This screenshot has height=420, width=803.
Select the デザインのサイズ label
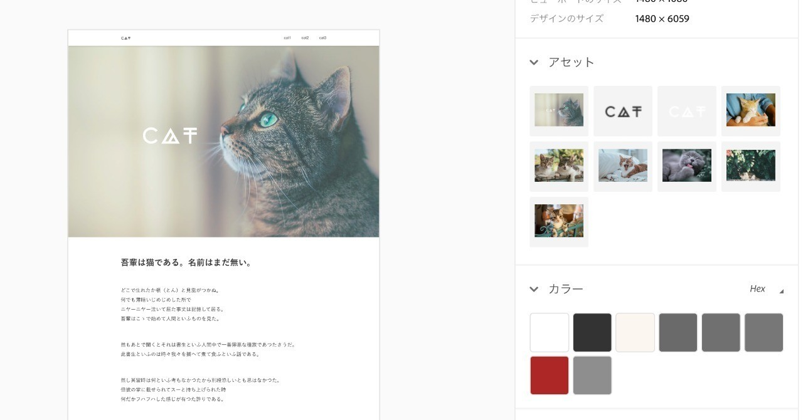[566, 19]
